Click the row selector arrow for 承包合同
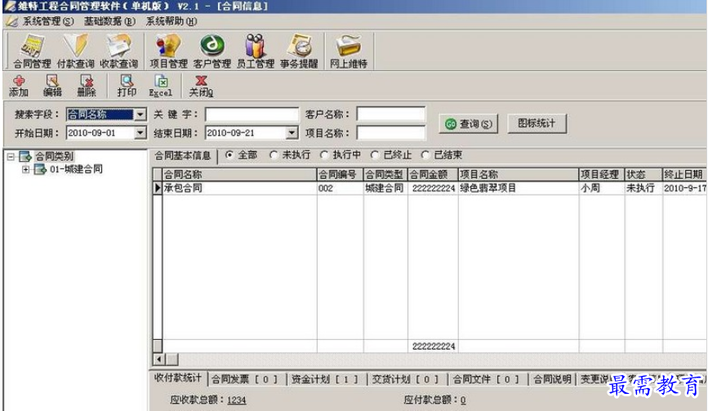The height and width of the screenshot is (411, 708). [x=158, y=188]
